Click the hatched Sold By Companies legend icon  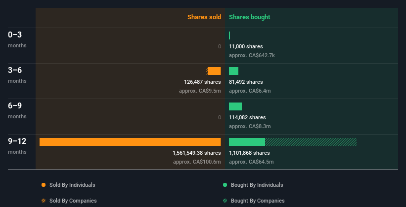coord(44,201)
